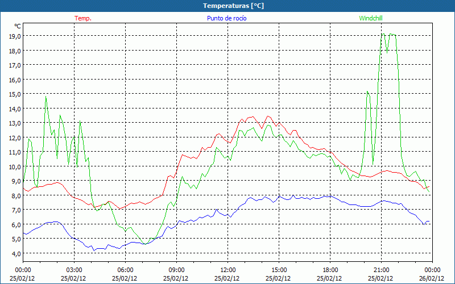Click the '12:00' time axis label
The width and height of the screenshot is (455, 284).
(x=228, y=270)
